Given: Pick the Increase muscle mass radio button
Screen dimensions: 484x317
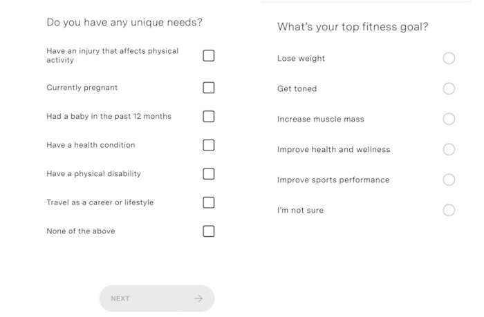Looking at the screenshot, I should pos(449,119).
